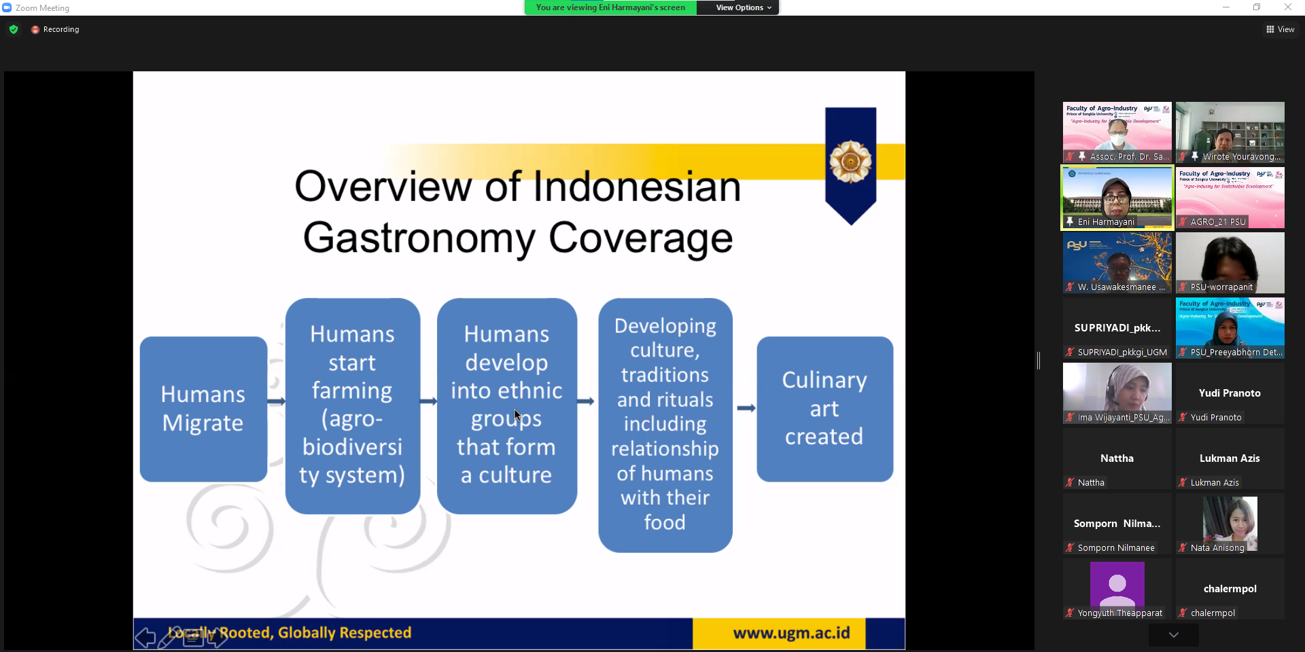Image resolution: width=1305 pixels, height=652 pixels.
Task: Click muted mic icon beside Nattha's name
Action: click(1070, 482)
